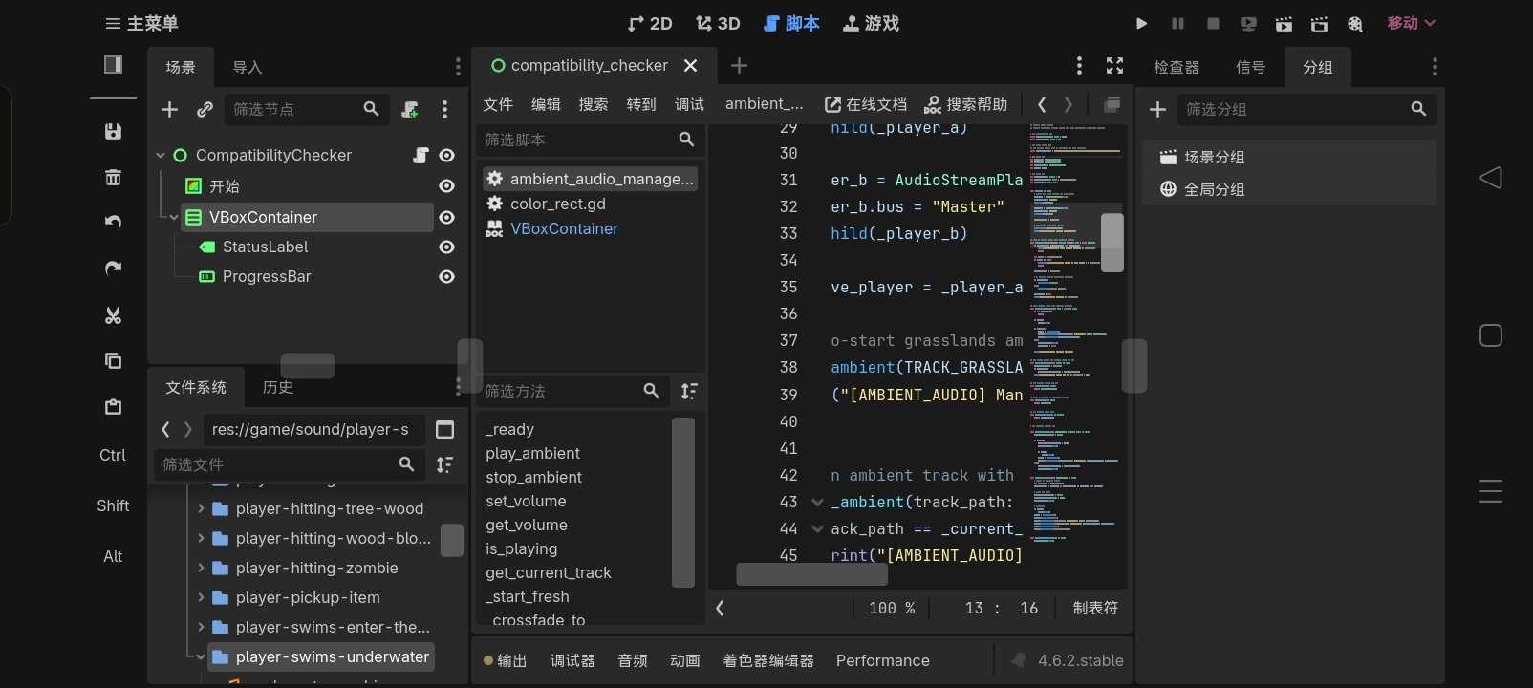Viewport: 1533px width, 688px height.
Task: Expand the player-pickup-item folder
Action: pyautogui.click(x=201, y=597)
